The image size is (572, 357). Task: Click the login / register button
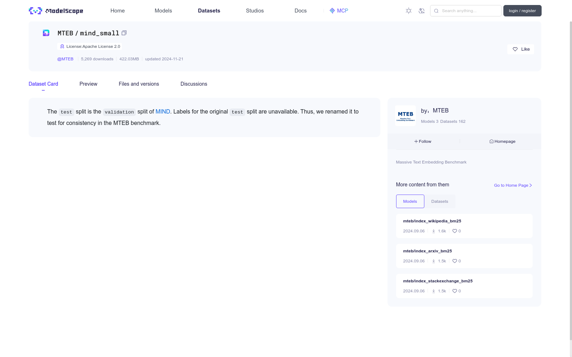tap(522, 11)
